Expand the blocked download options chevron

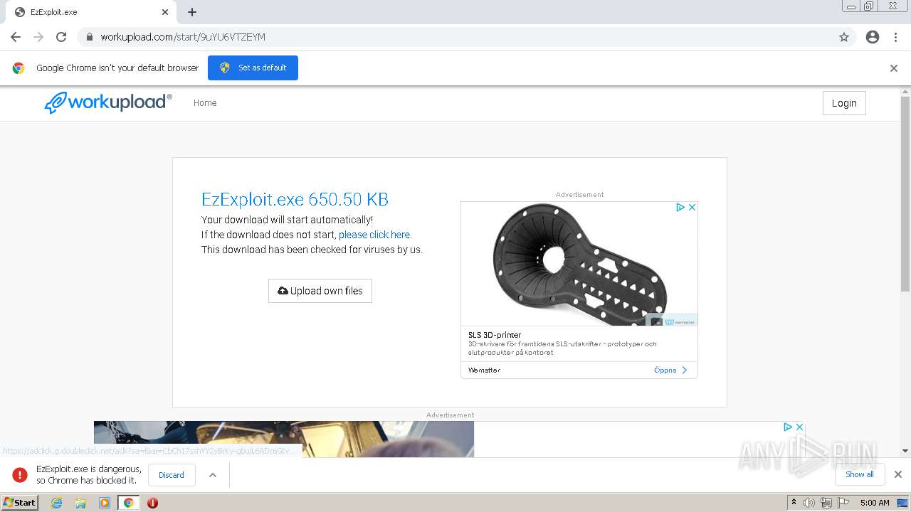pyautogui.click(x=213, y=475)
